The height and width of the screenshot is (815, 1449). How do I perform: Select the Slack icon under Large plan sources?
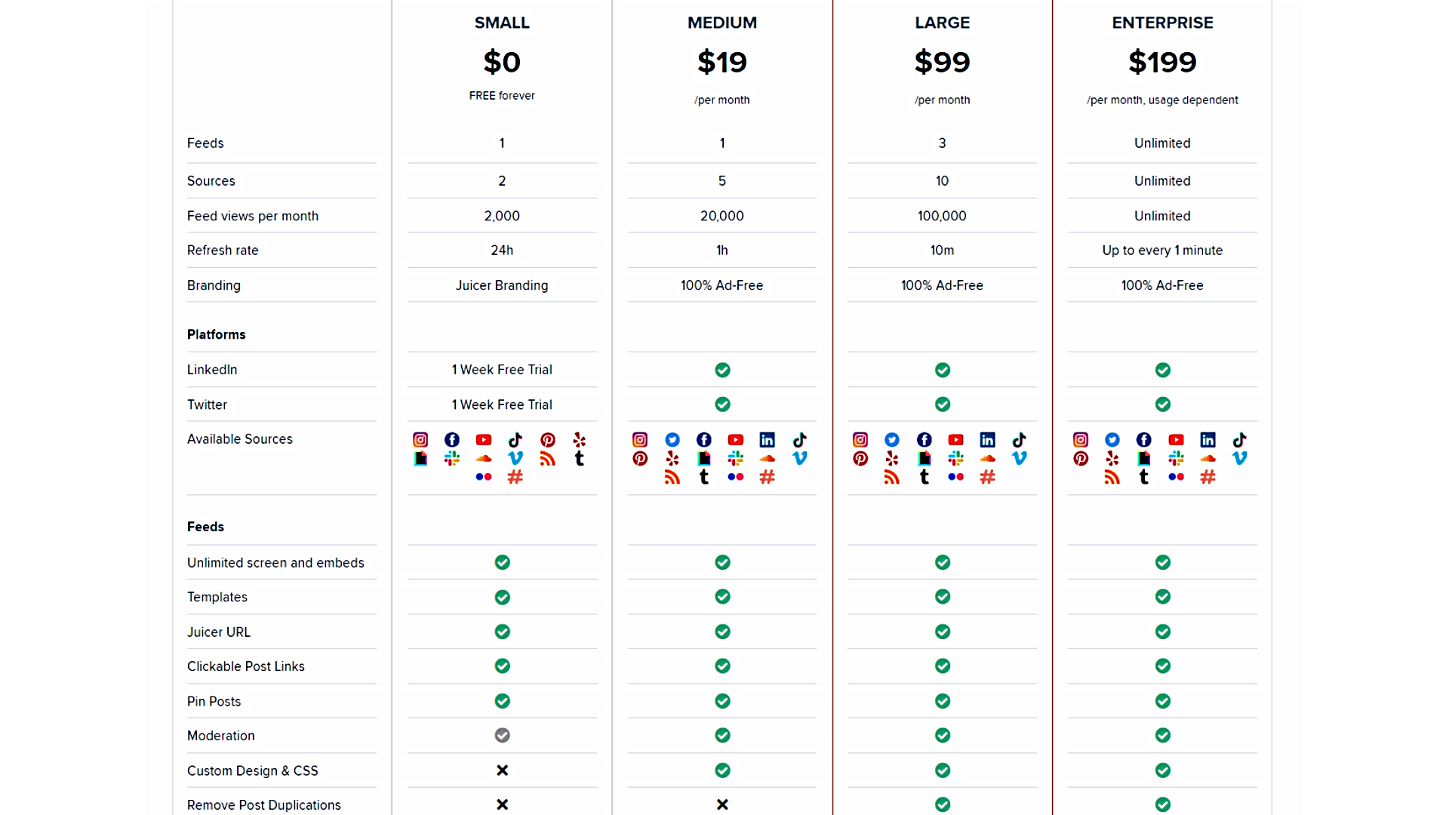[x=955, y=458]
